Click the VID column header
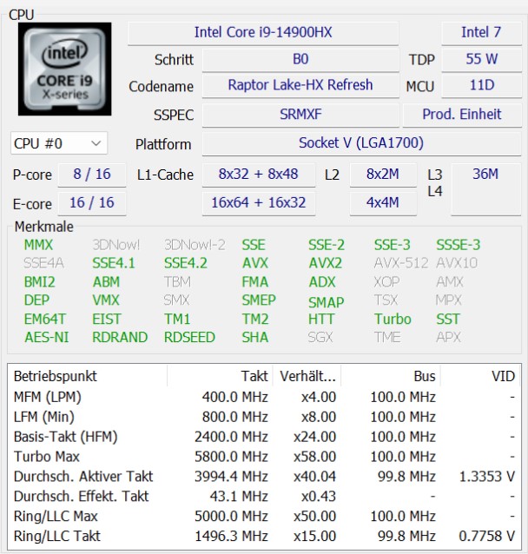 (480, 376)
